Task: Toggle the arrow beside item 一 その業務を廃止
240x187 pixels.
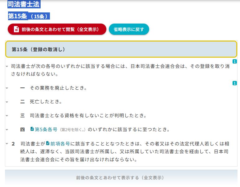Action: 7,88
